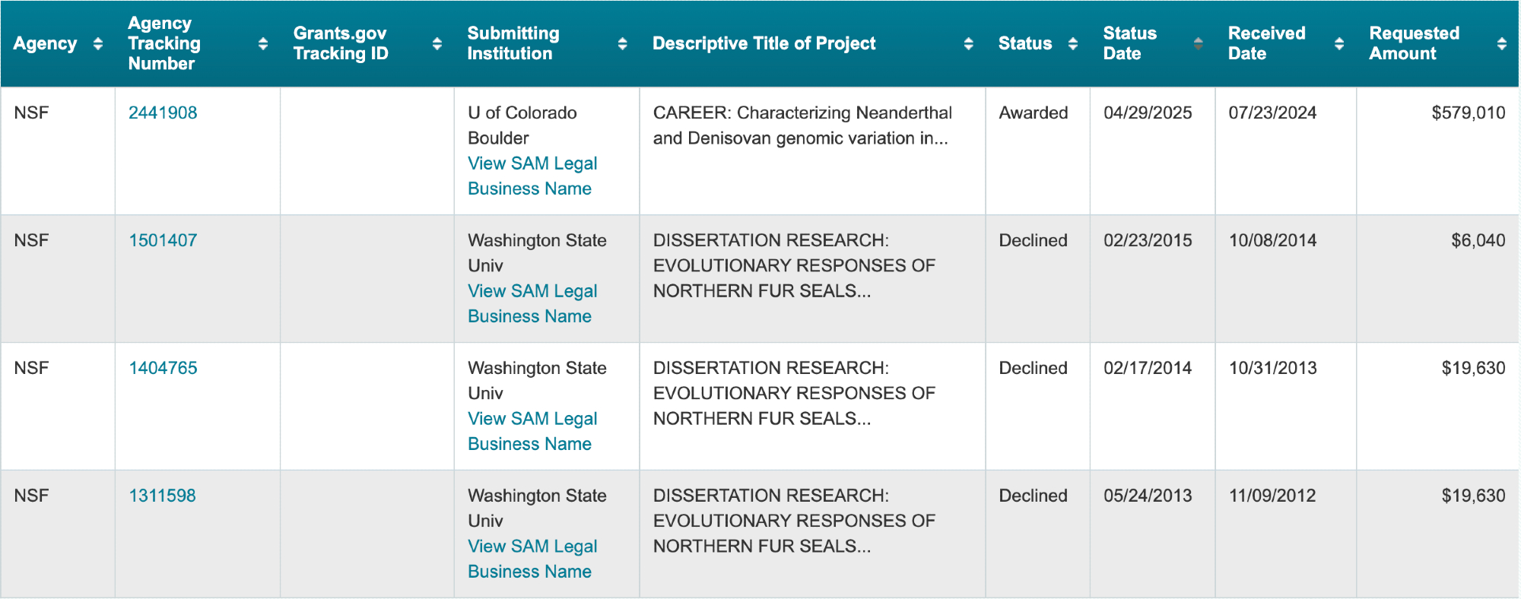Sort by Requested Amount arrows

coord(1502,44)
